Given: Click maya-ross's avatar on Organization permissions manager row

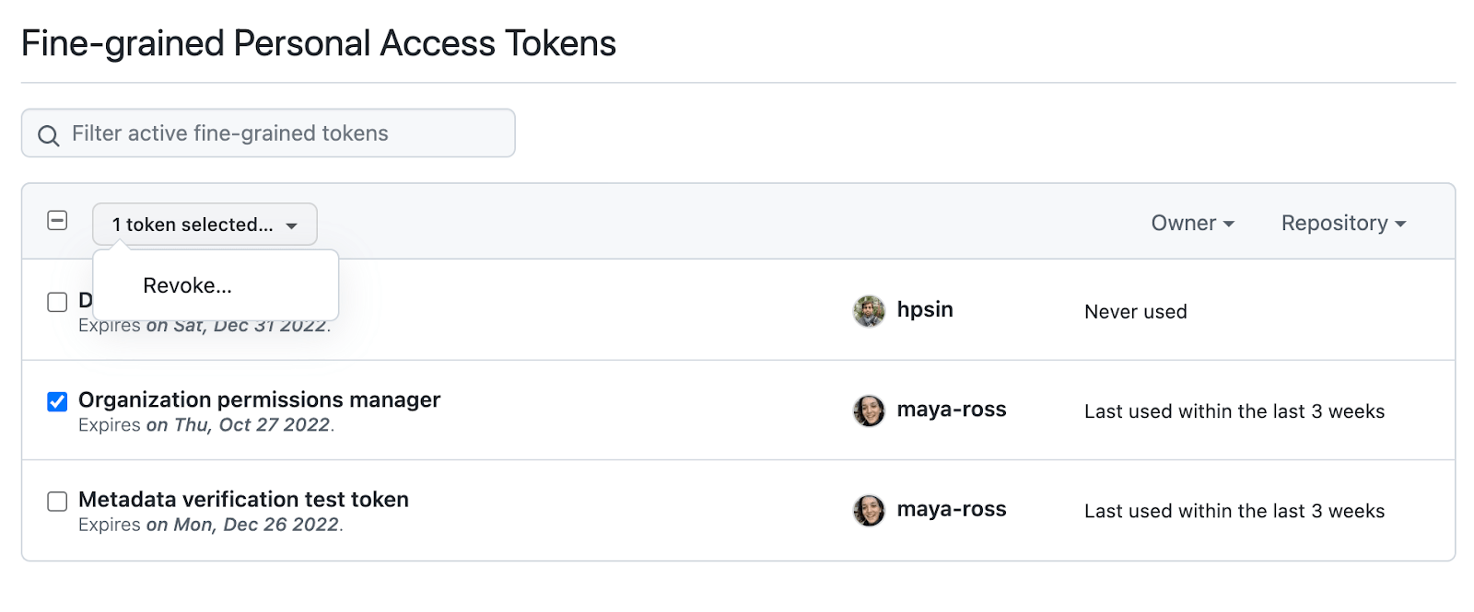Looking at the screenshot, I should [x=870, y=410].
